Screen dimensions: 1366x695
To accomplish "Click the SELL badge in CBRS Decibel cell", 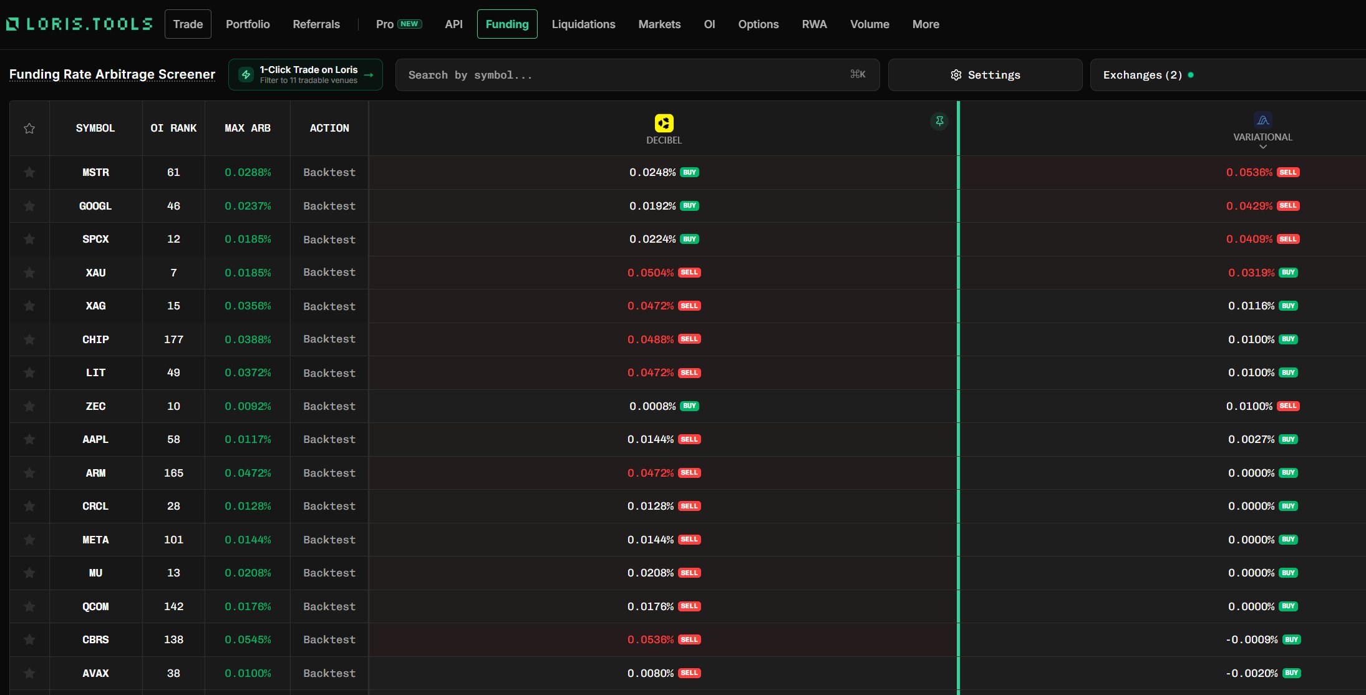I will (x=689, y=639).
